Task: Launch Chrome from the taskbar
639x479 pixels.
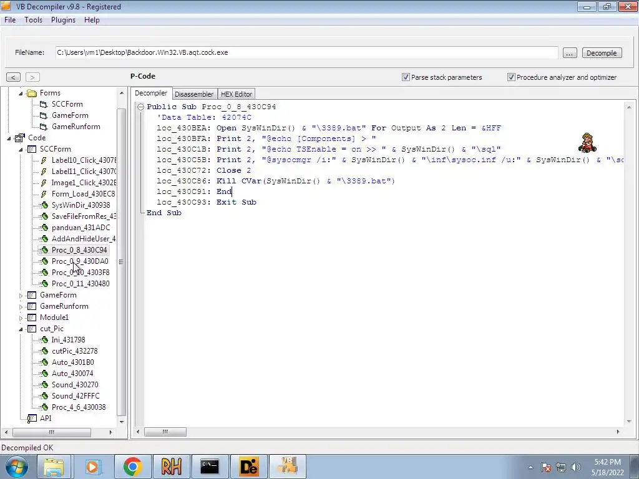Action: (x=132, y=467)
